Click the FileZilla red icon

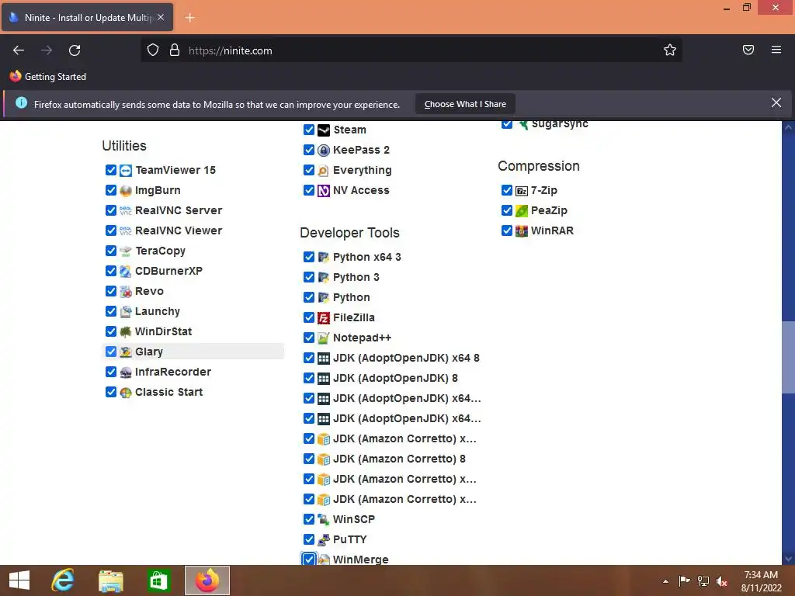(324, 317)
